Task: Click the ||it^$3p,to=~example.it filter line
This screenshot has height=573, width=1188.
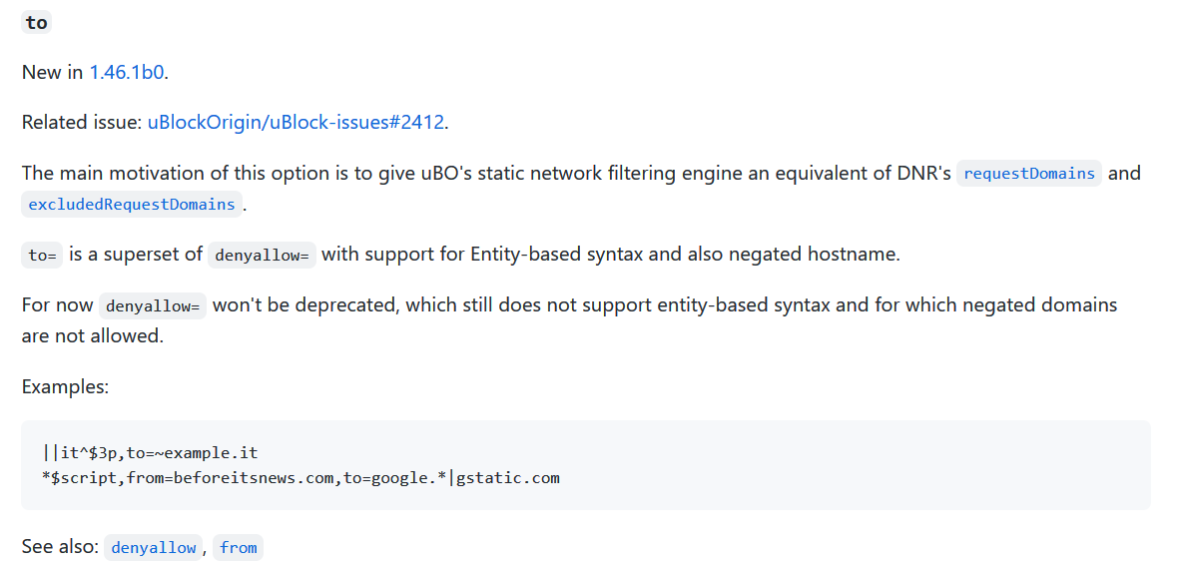Action: pos(151,453)
